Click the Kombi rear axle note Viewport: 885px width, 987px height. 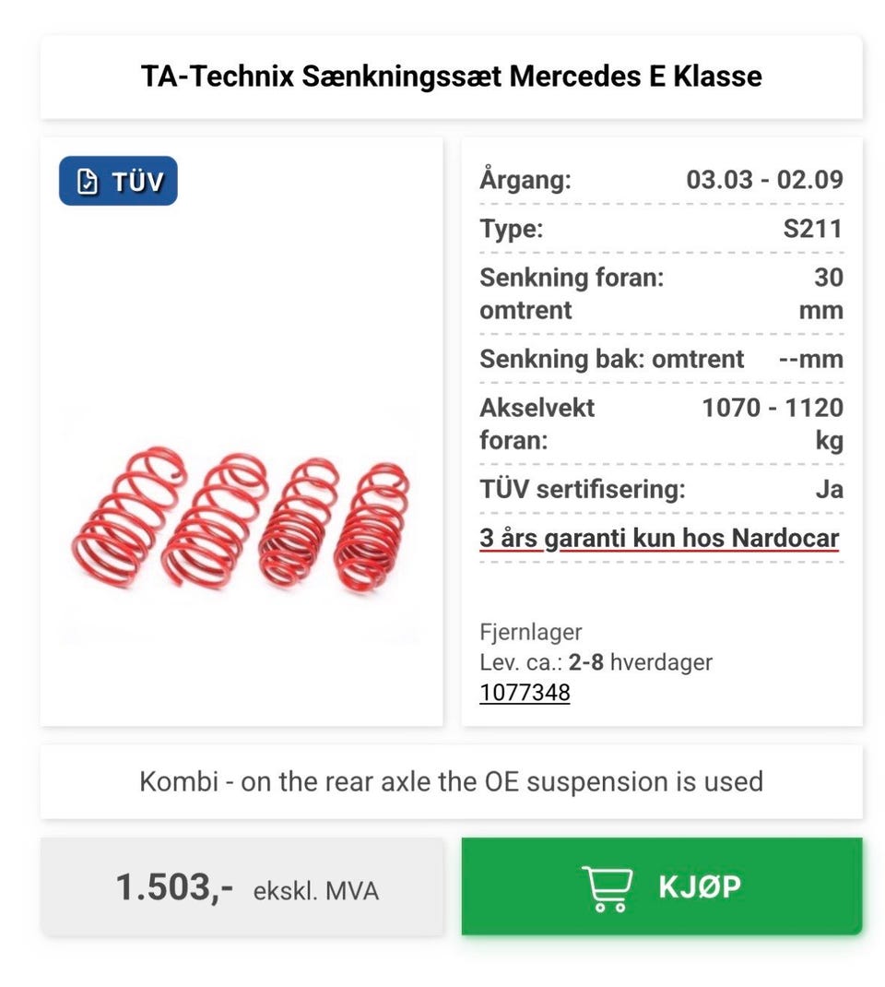(451, 781)
